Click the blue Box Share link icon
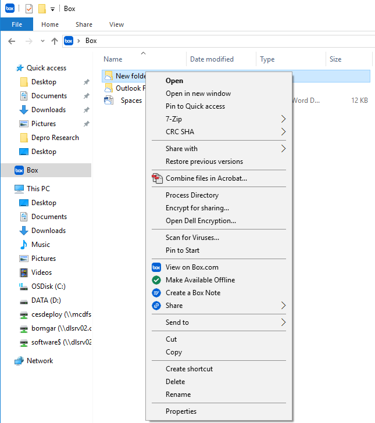Screen dimensions: 375x423 click(x=156, y=306)
